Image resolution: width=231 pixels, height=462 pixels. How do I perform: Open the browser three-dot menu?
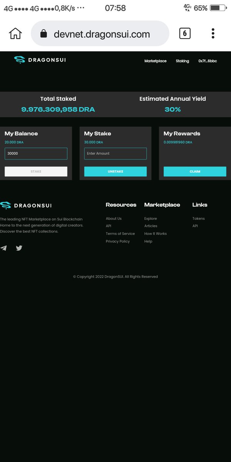[x=213, y=33]
